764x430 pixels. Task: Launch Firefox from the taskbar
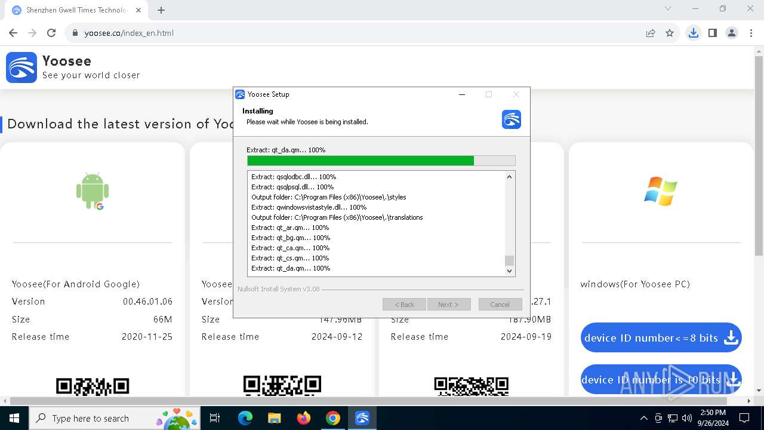click(x=304, y=418)
